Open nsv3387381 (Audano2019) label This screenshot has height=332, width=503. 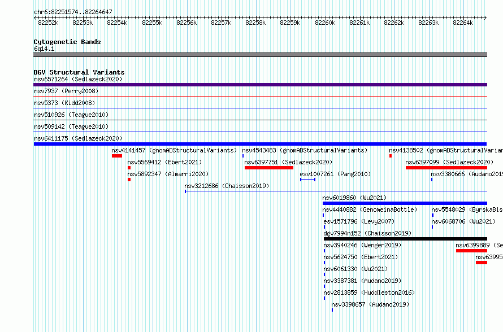pyautogui.click(x=362, y=281)
